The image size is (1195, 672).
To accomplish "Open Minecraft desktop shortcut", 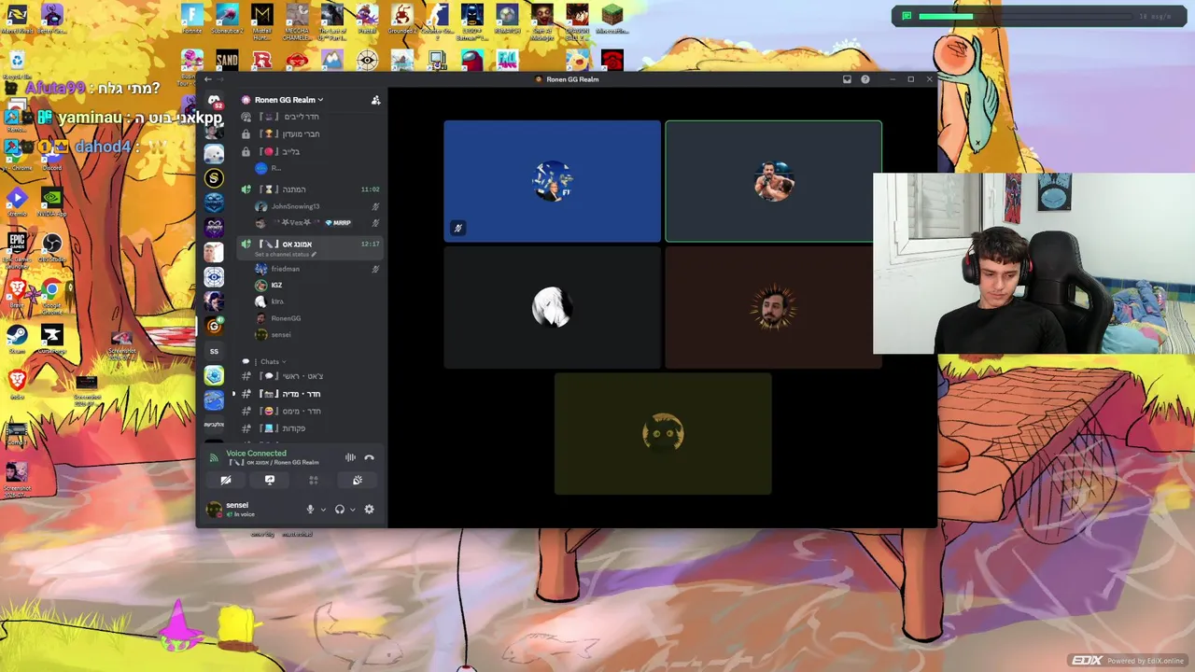I will pyautogui.click(x=612, y=20).
